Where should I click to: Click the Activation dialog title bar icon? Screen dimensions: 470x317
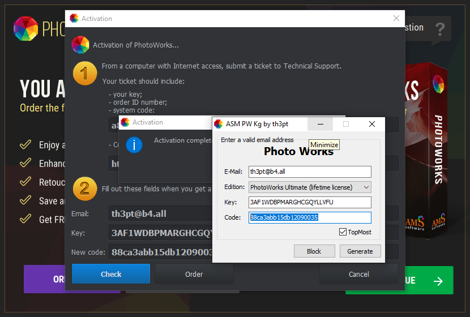coord(74,18)
